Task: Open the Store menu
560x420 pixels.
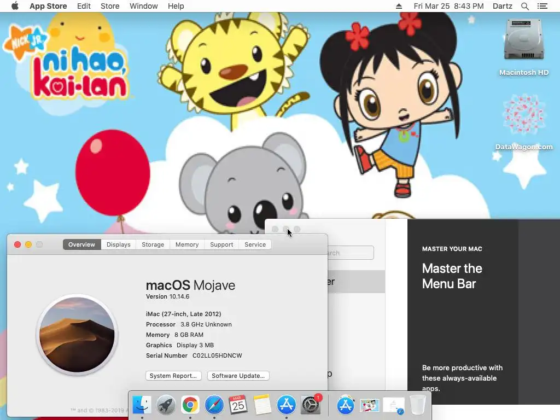Action: (109, 6)
